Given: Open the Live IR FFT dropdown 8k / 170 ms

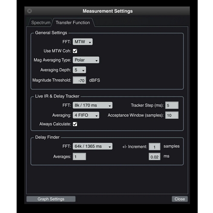Looking at the screenshot, I should click(x=92, y=105).
